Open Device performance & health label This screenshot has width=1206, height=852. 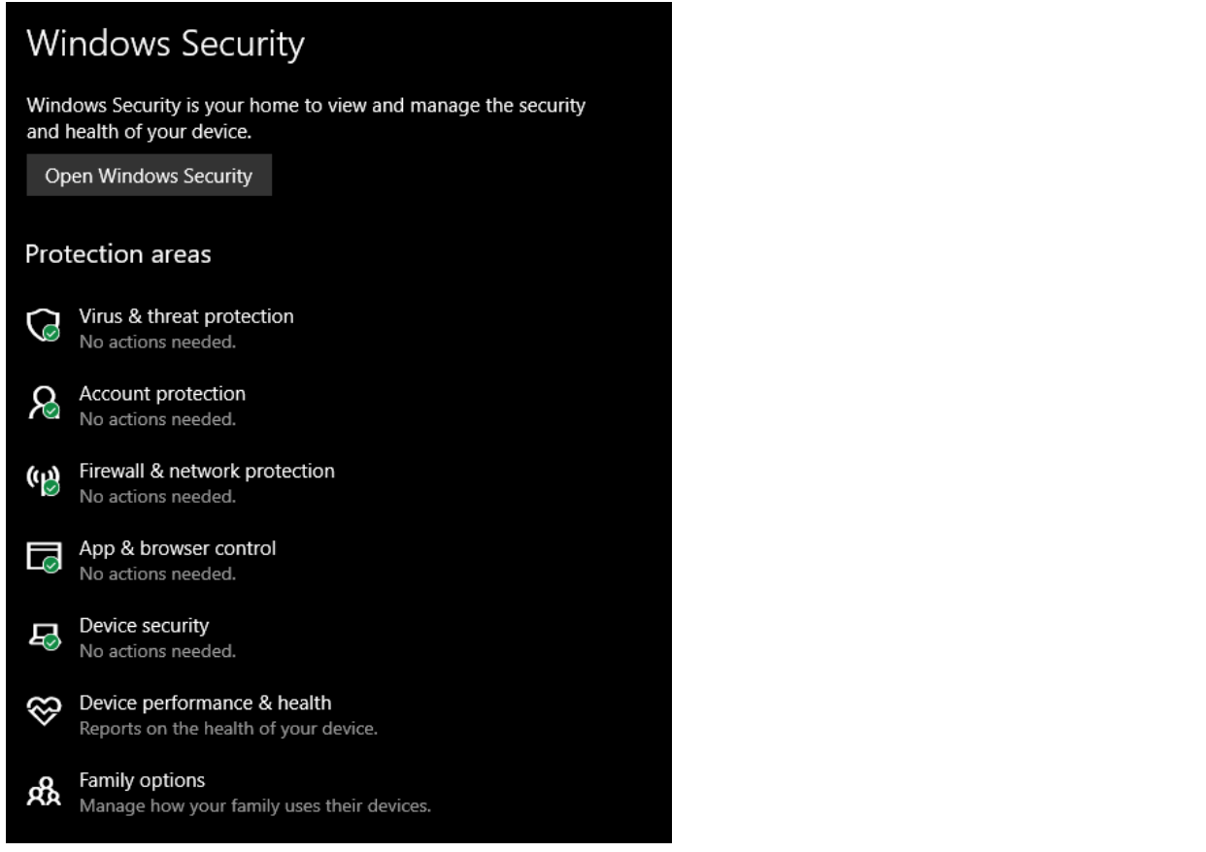(205, 703)
